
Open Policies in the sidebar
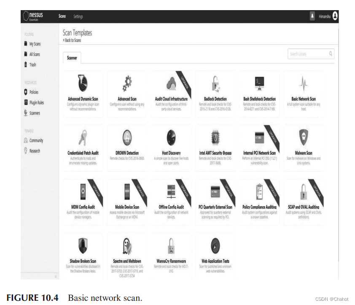pos(31,92)
